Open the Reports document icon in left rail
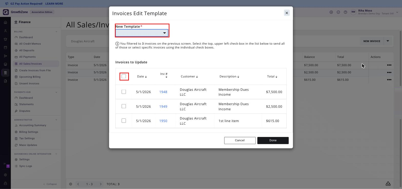Screen dimensions: 402x189 (5, 81)
